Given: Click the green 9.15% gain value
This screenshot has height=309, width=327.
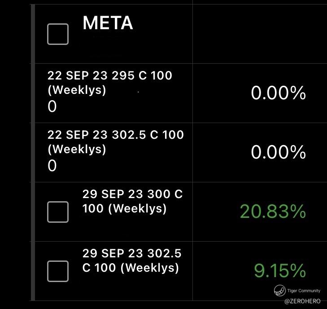Looking at the screenshot, I should (x=279, y=271).
